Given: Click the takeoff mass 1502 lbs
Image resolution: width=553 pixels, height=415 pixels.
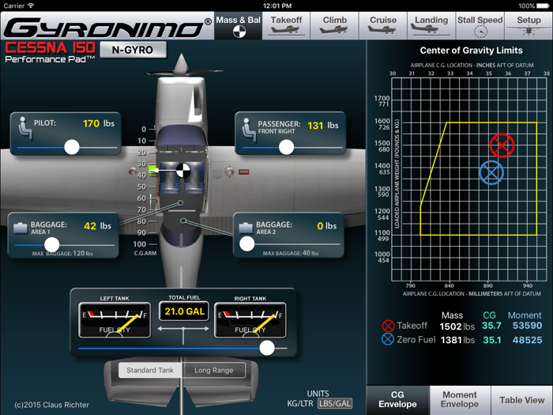Looking at the screenshot, I should pos(457,326).
